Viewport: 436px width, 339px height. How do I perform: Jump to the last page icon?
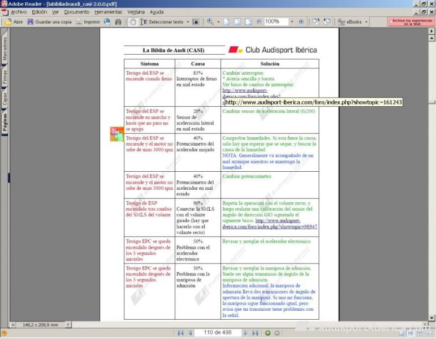[255, 333]
